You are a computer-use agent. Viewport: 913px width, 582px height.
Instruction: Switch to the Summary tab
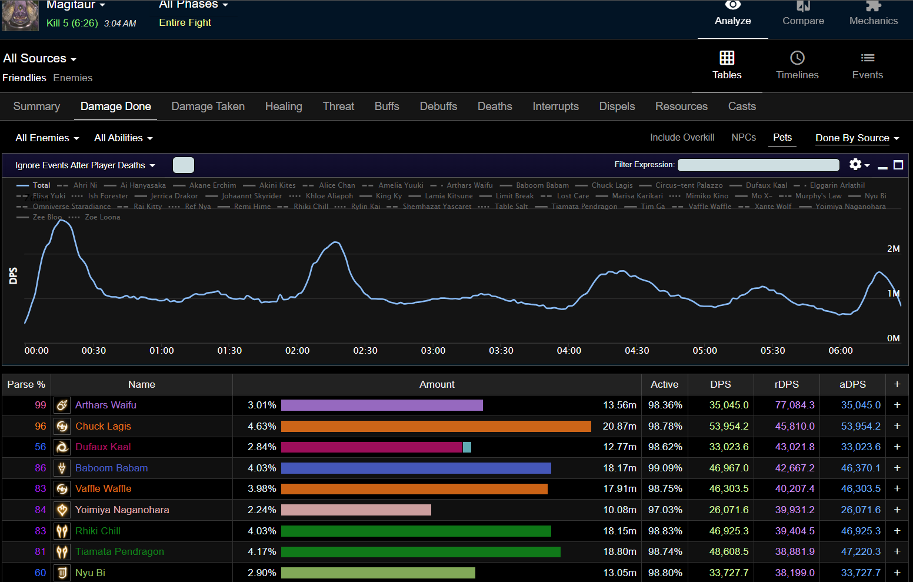tap(36, 107)
